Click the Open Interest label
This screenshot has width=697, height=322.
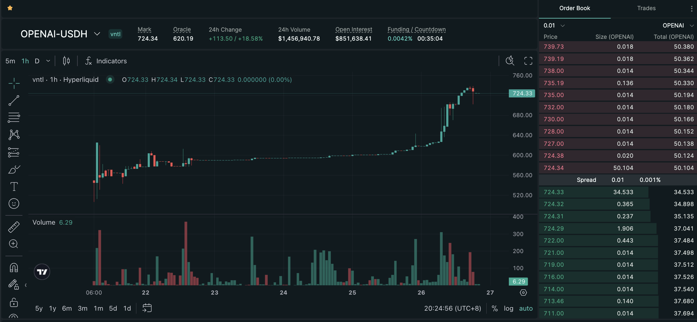point(354,30)
